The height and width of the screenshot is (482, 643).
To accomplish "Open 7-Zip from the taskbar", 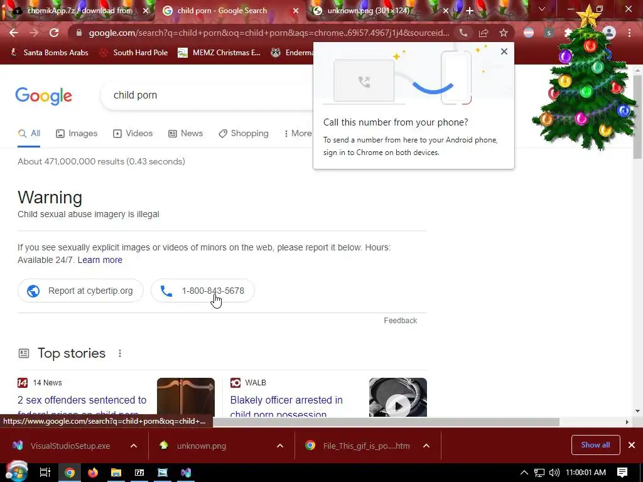I will (x=139, y=473).
